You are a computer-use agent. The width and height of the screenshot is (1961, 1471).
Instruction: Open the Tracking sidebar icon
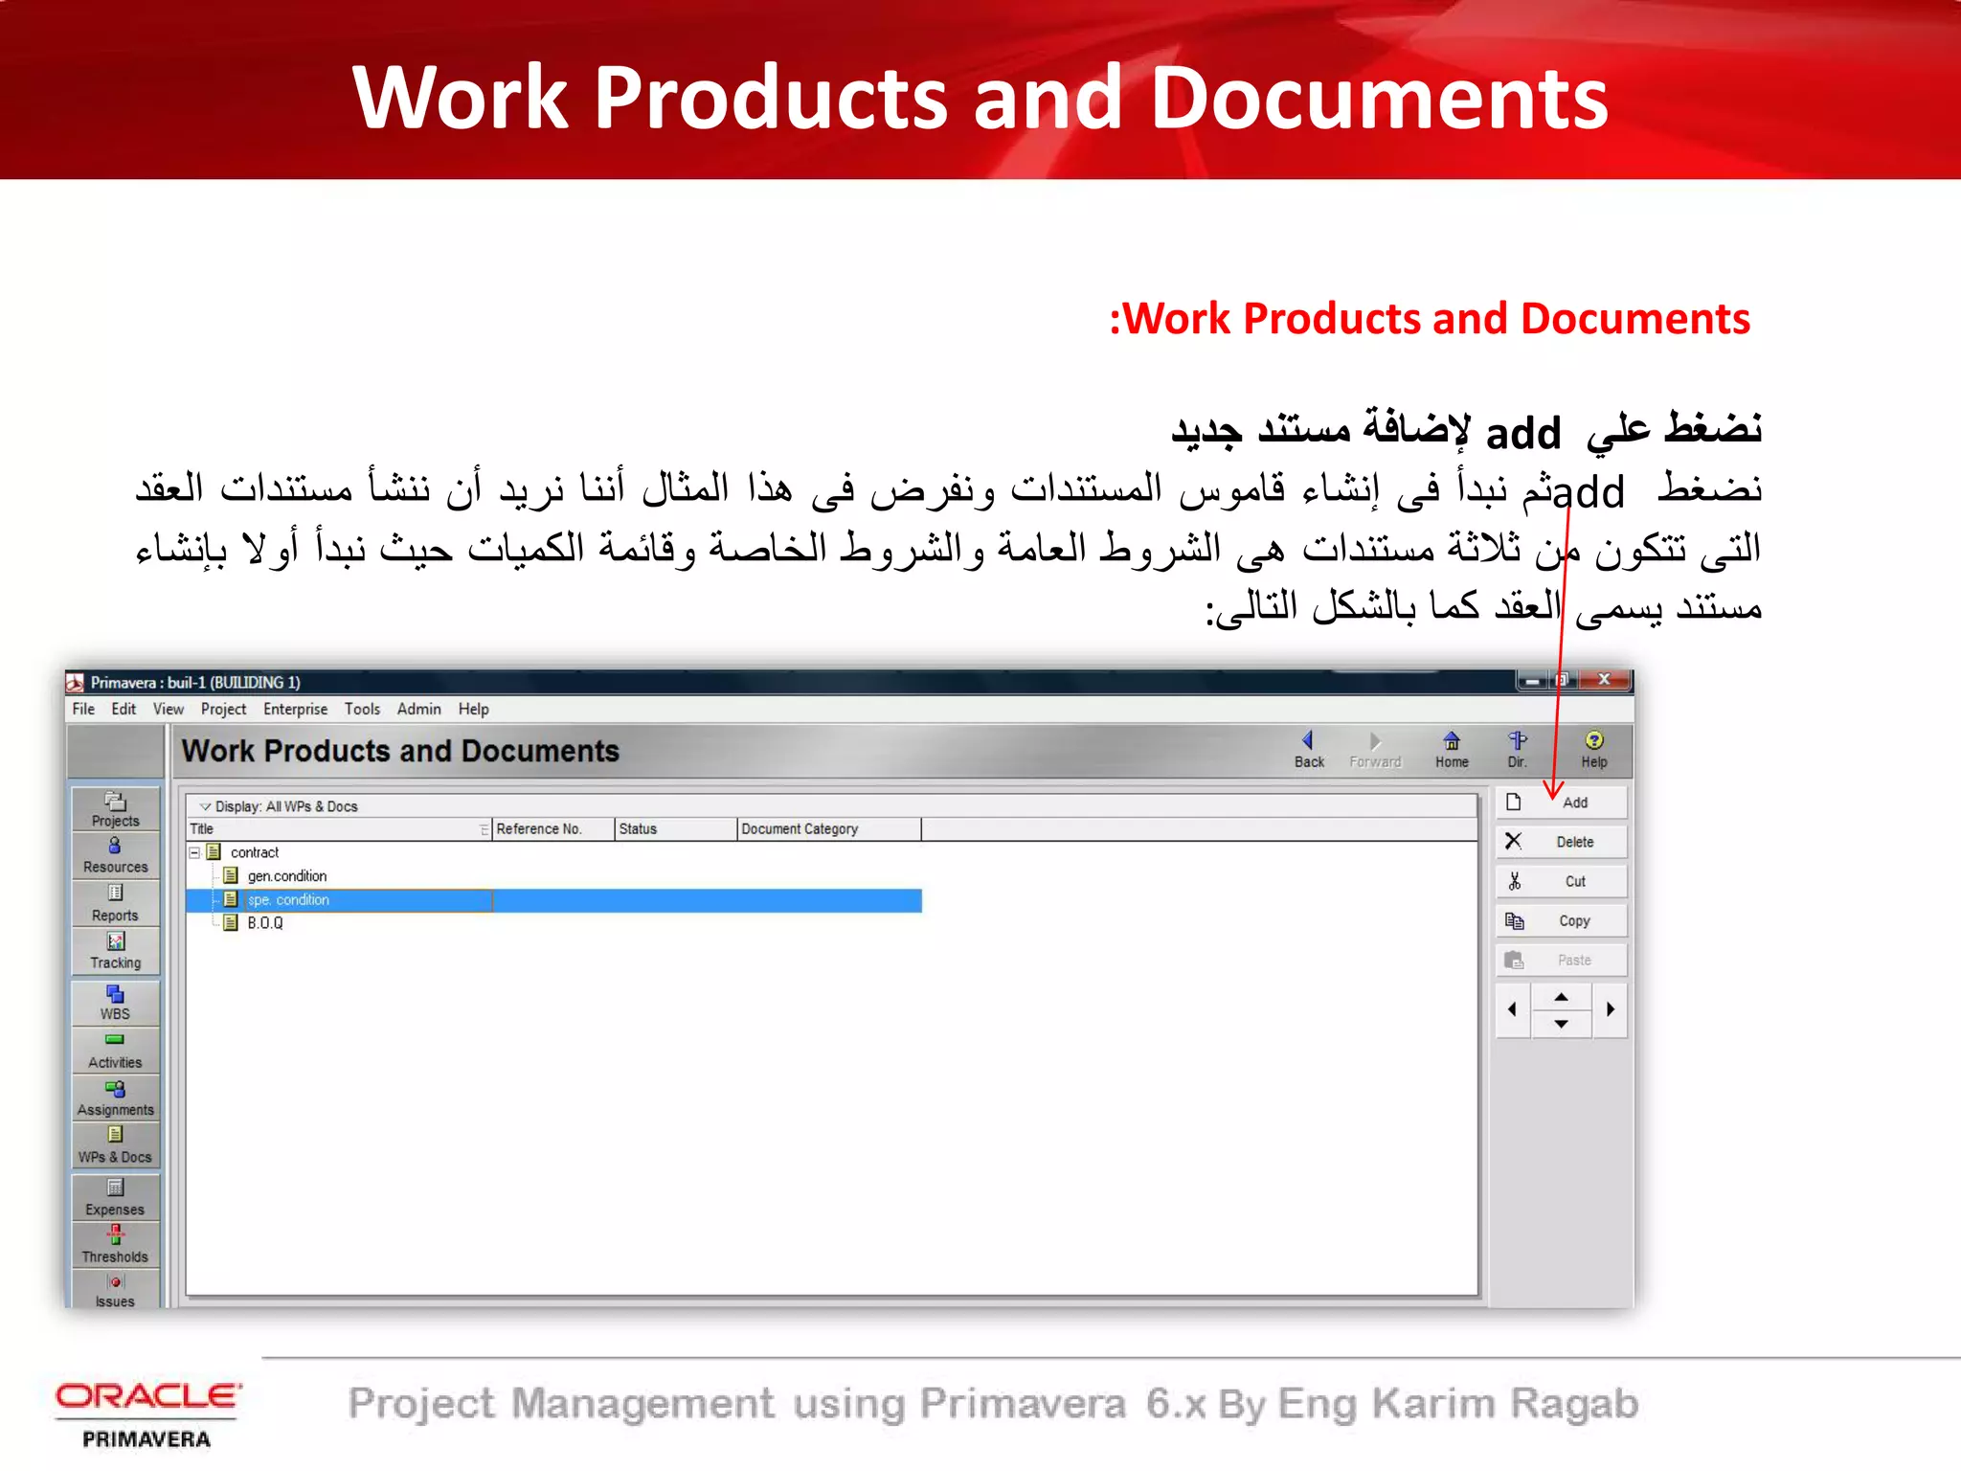[115, 951]
